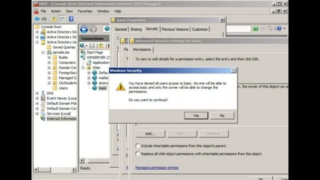Click the show/hide console tree toolbar icon
Screen dimensions: 320x180
coord(61,19)
